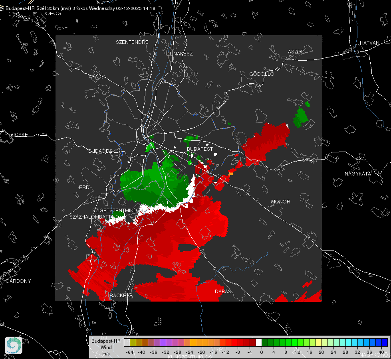Click the GÖDÖLLŐ town label
391x359 pixels.
(262, 74)
